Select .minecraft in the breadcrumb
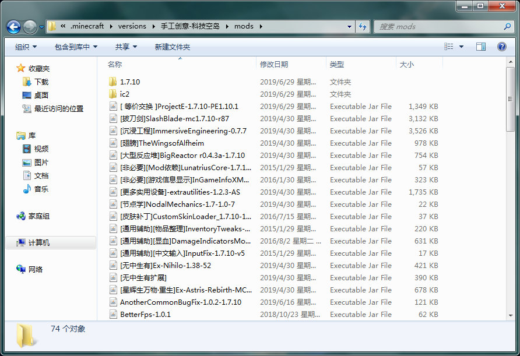The image size is (520, 356). pyautogui.click(x=87, y=26)
